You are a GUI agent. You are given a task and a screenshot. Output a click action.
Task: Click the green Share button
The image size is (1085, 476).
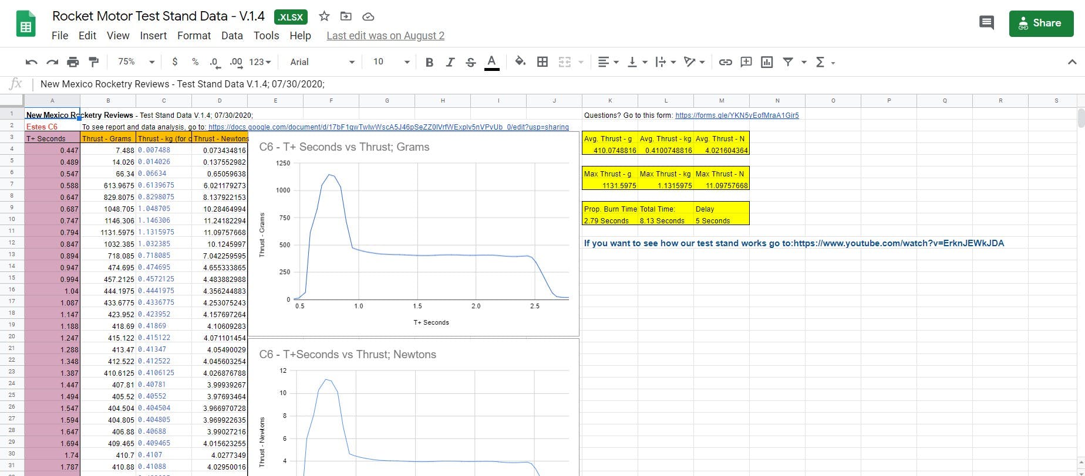coord(1041,23)
